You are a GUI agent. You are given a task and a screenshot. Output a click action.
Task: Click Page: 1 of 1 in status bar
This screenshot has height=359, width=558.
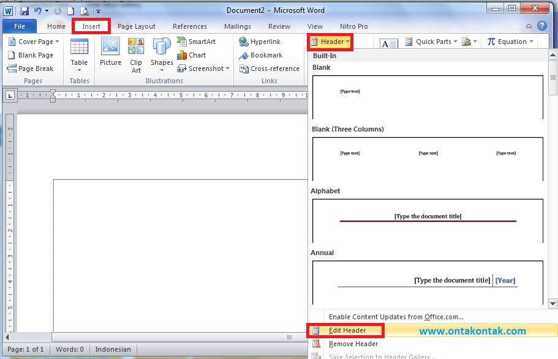click(x=26, y=349)
